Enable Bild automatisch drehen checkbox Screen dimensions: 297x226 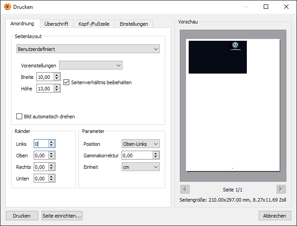pos(20,116)
